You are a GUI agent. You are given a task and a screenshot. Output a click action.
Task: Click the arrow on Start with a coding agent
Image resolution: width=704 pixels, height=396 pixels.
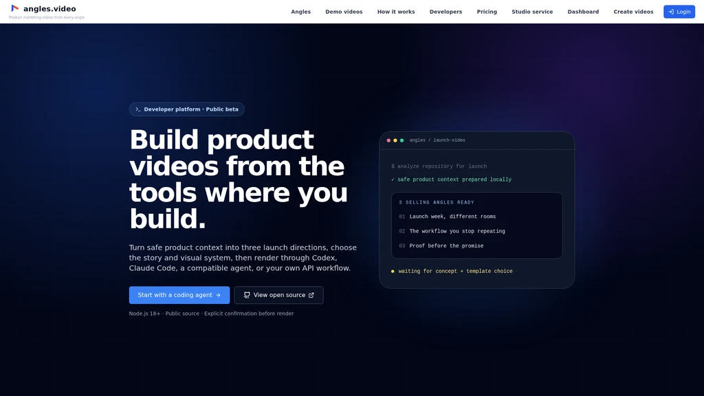[x=218, y=295]
